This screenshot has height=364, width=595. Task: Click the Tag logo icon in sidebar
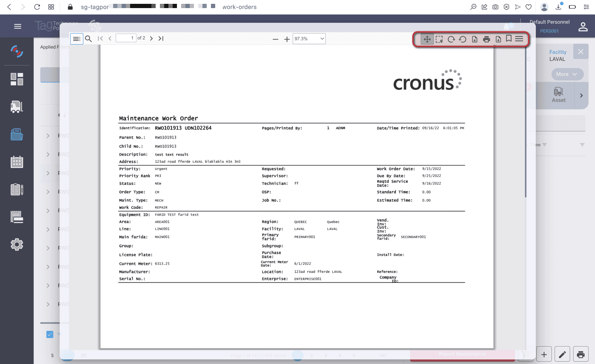coord(17,51)
